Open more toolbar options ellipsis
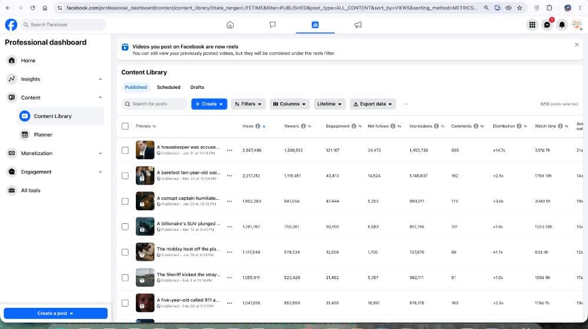 [x=405, y=104]
